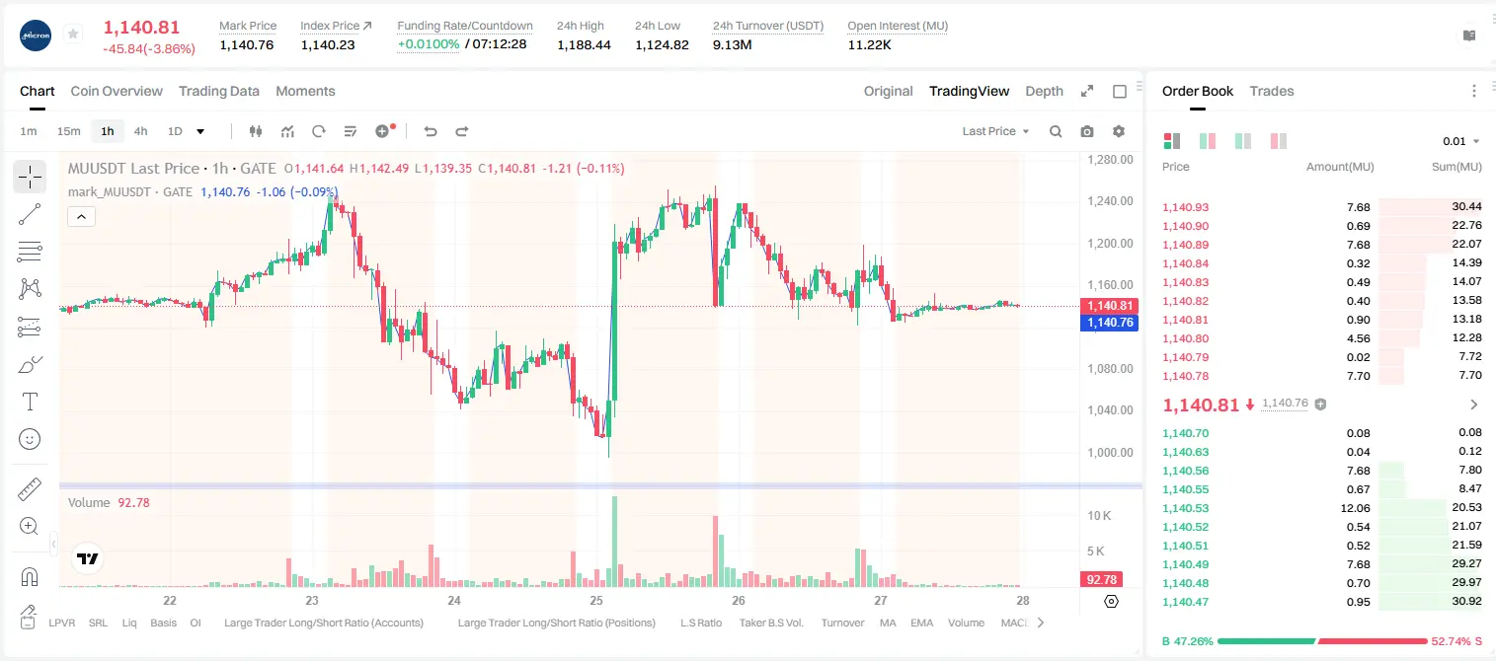
Task: Click the candlestick chart type icon
Action: tap(256, 131)
